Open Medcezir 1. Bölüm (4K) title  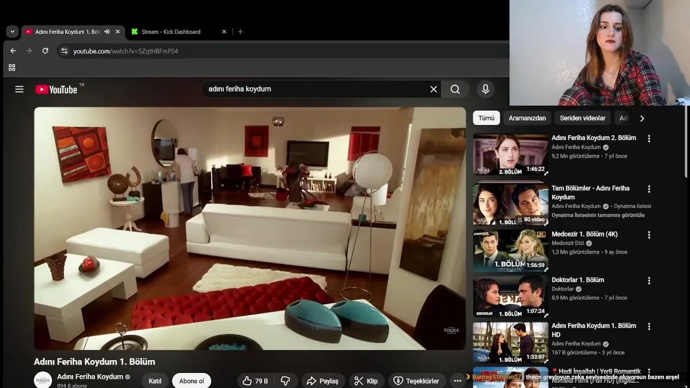tap(584, 234)
